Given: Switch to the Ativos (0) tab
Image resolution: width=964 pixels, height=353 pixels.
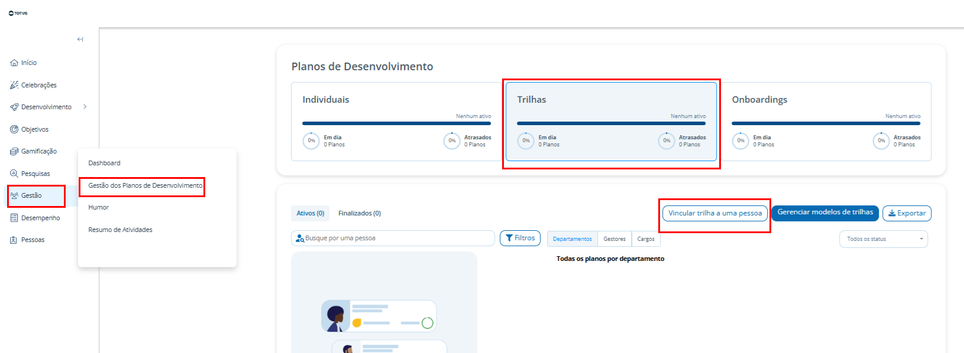Looking at the screenshot, I should (x=310, y=213).
